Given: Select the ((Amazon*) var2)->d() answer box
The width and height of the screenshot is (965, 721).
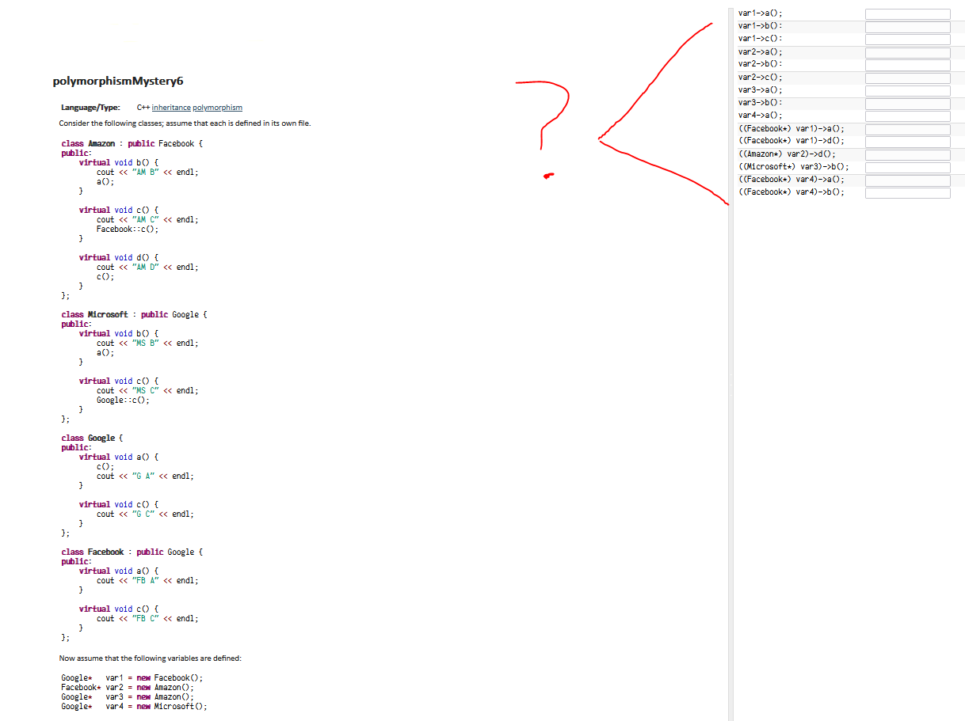Looking at the screenshot, I should [907, 154].
